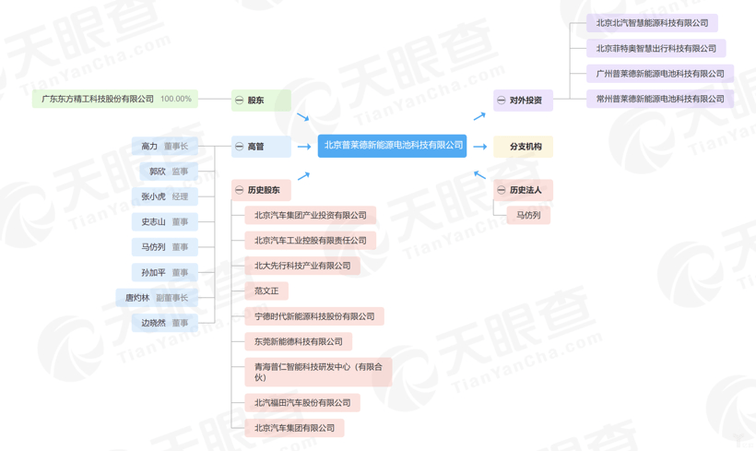Open historical shareholder 青海普仁智能科技研发中心
The height and width of the screenshot is (451, 756).
click(x=318, y=372)
